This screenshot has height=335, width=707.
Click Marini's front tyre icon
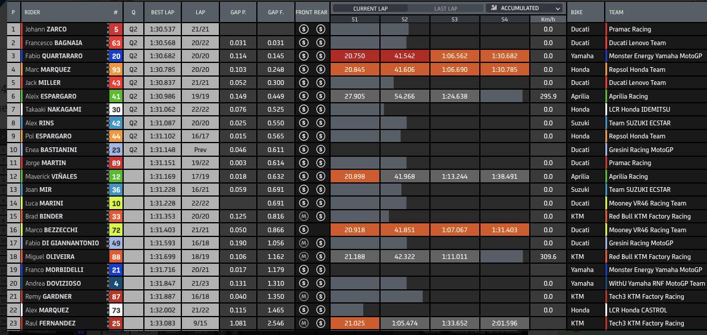click(303, 203)
